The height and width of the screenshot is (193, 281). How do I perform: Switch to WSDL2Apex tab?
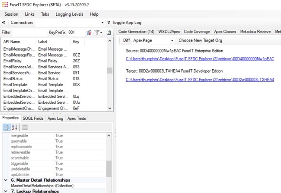[x=169, y=32]
